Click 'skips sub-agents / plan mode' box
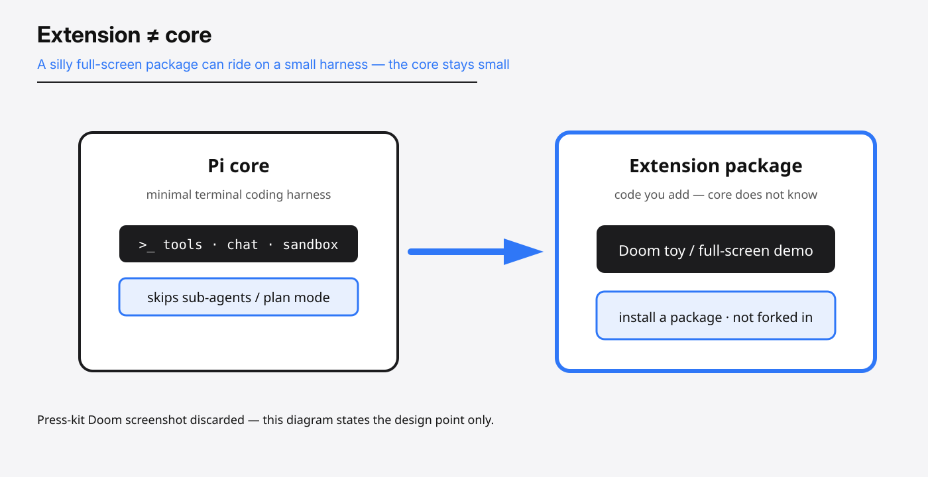The width and height of the screenshot is (928, 477). tap(239, 297)
